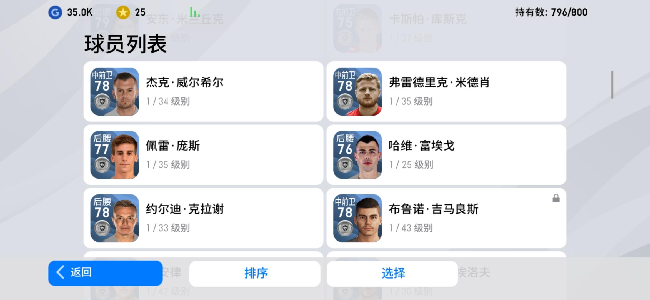650x300 pixels.
Task: Tap the silver ball badge on 杰克·威尔希尔's portrait
Action: coord(102,102)
